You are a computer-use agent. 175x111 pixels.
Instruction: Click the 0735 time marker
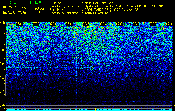tap(86, 24)
